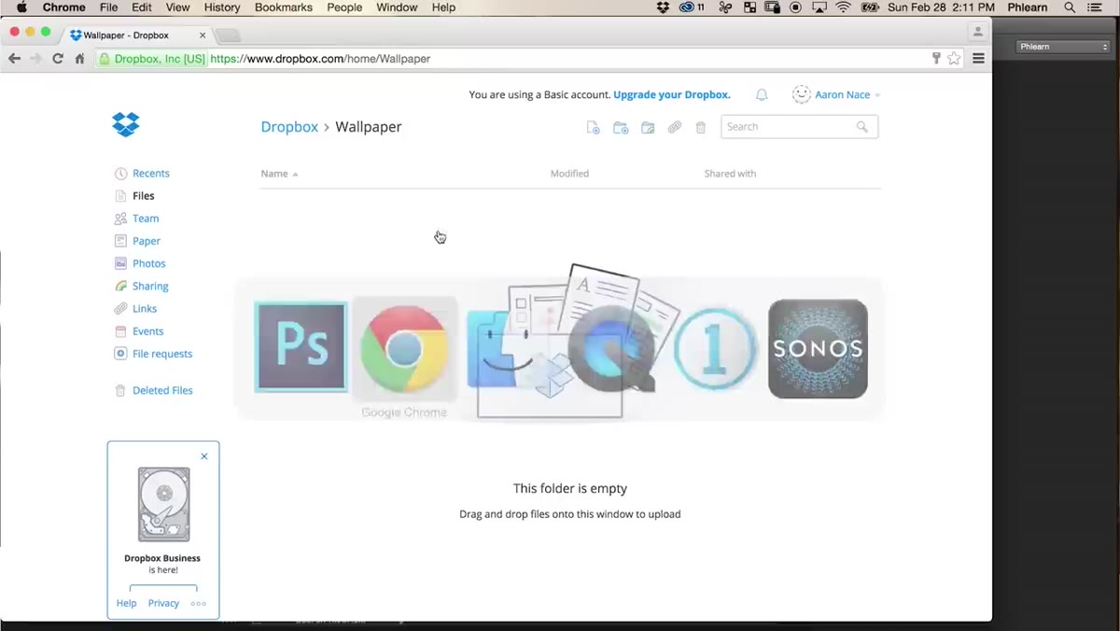The height and width of the screenshot is (631, 1120).
Task: Click the Help link at the bottom
Action: 126,603
